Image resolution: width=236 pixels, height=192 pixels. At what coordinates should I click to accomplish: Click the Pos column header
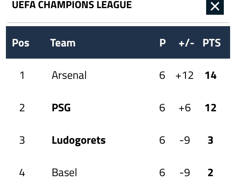(21, 43)
